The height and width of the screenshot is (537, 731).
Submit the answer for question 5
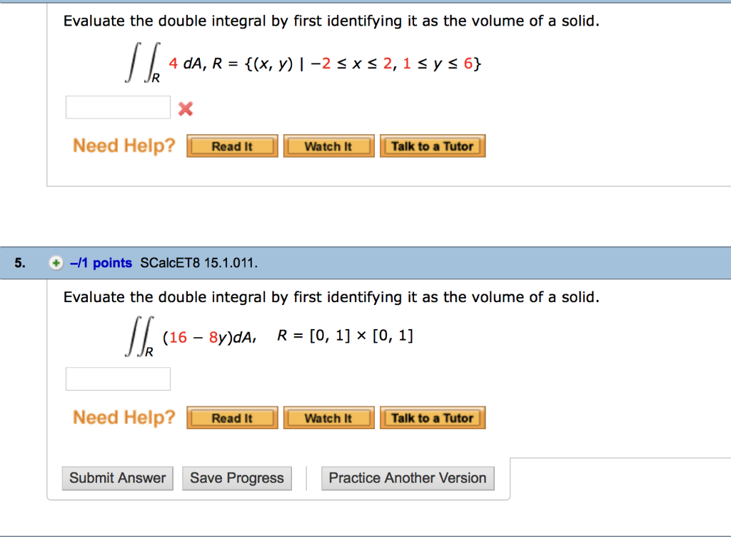[117, 478]
